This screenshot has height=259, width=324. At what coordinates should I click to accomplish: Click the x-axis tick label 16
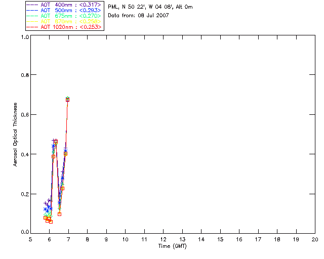239,239
